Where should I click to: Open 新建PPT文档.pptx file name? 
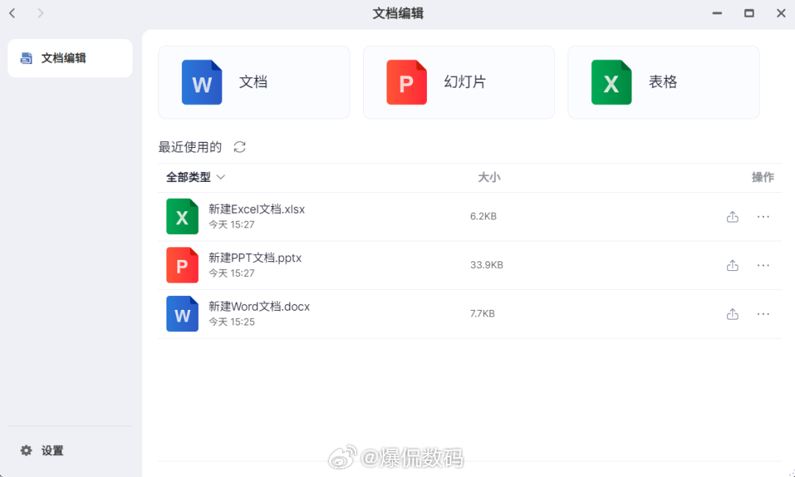255,258
